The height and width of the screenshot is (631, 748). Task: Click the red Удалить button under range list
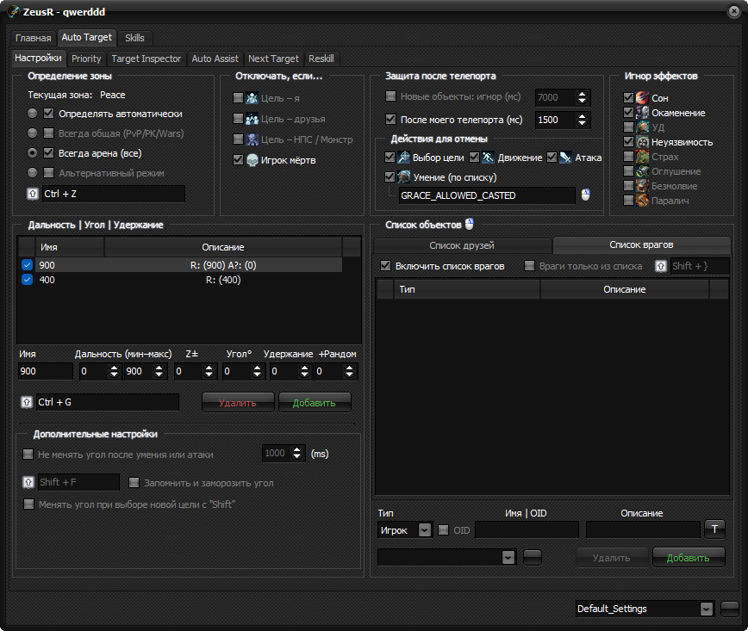[x=238, y=403]
